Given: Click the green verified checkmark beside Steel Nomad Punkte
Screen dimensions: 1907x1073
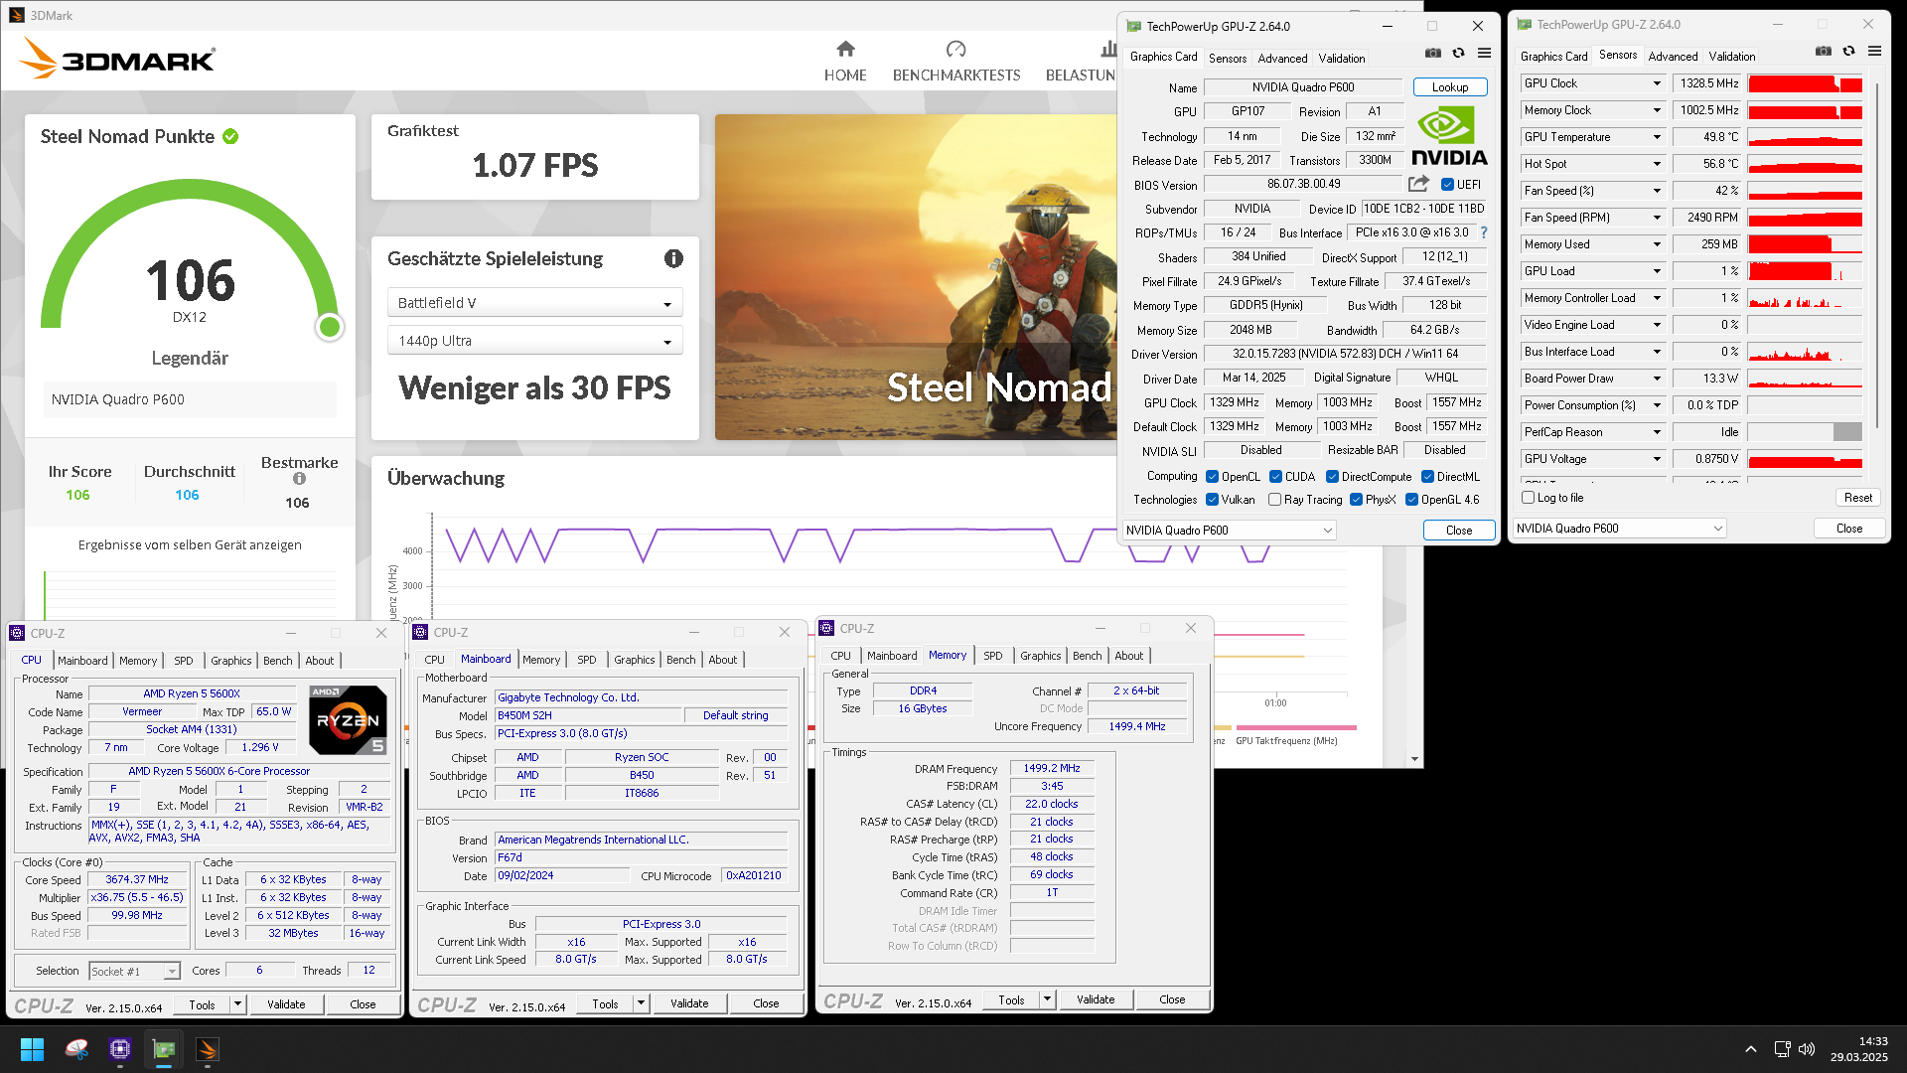Looking at the screenshot, I should 230,136.
